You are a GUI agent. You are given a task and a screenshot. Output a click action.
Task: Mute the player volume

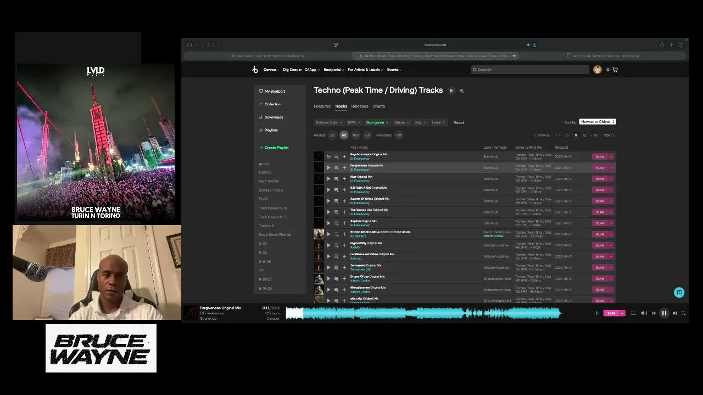coord(644,313)
